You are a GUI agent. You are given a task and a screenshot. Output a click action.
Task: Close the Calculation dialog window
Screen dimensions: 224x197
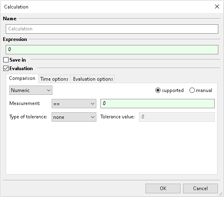(x=217, y=6)
